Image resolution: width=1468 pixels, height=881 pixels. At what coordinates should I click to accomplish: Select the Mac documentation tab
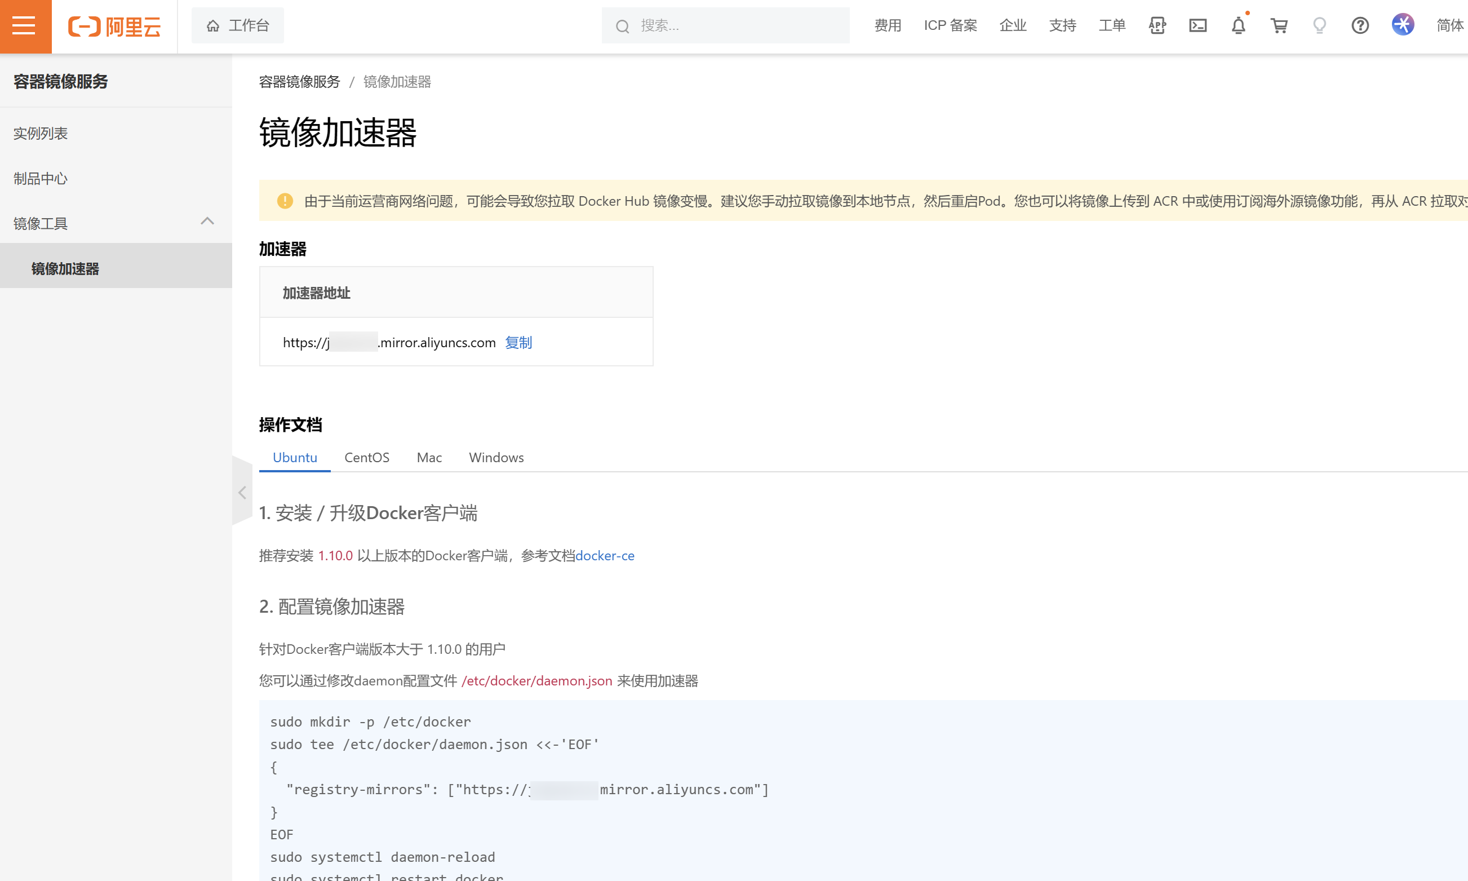pos(429,458)
